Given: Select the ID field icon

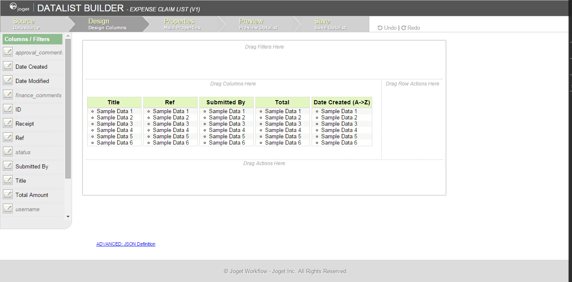Looking at the screenshot, I should click(x=8, y=109).
